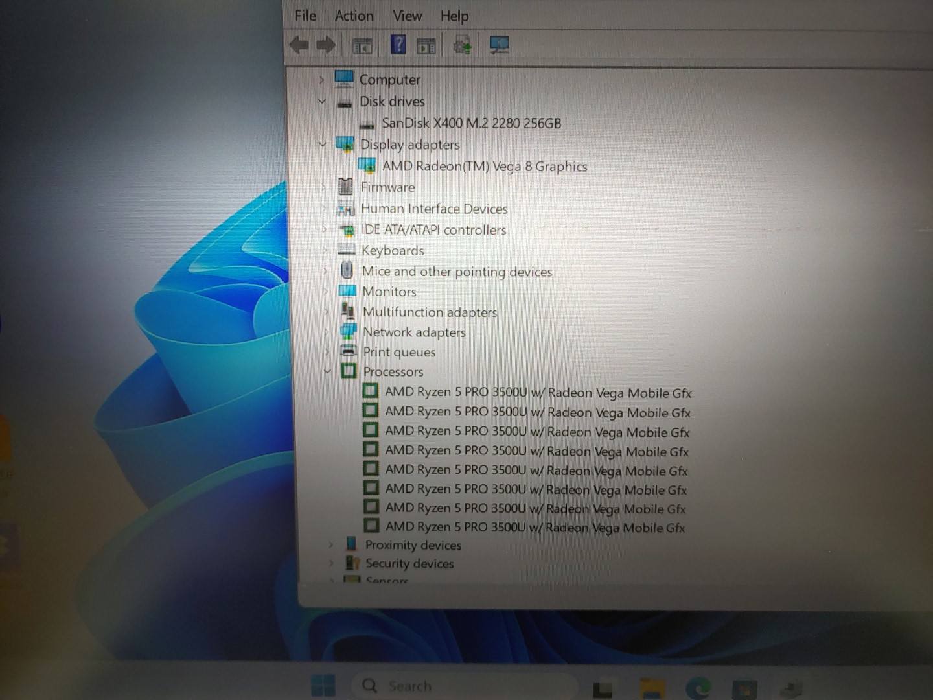Screen dimensions: 933x700
Task: Click the Multifunction adapters icon
Action: [x=348, y=310]
